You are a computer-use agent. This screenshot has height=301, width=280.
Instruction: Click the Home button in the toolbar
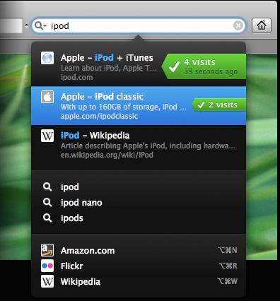click(262, 25)
